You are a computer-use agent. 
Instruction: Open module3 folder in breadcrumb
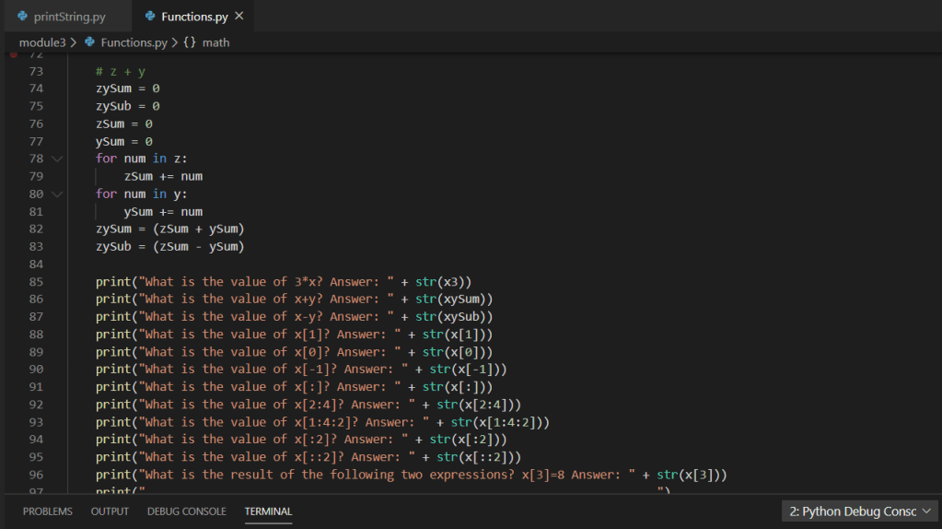[x=41, y=42]
